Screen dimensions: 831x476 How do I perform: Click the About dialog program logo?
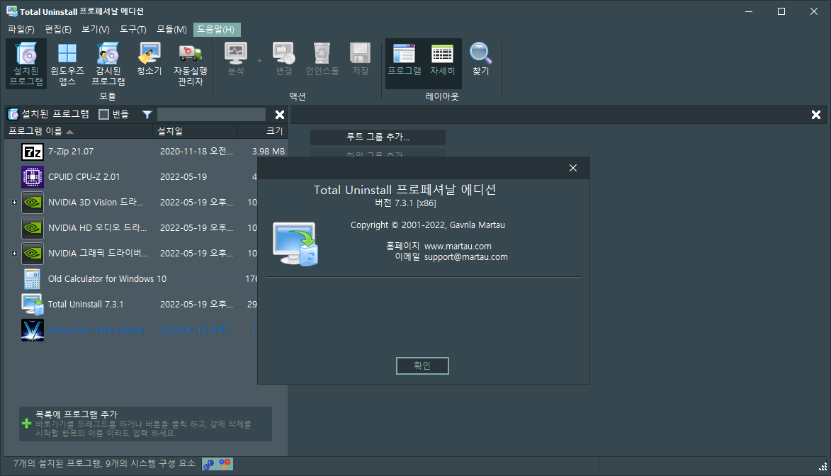(295, 244)
